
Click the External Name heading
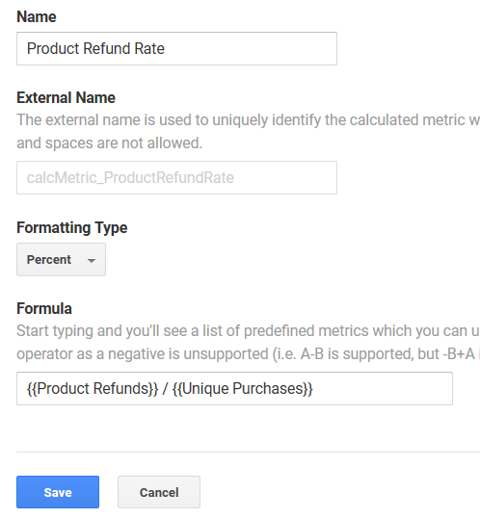66,97
